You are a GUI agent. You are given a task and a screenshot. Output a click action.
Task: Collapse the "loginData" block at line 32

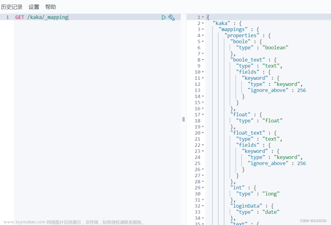[x=203, y=206]
